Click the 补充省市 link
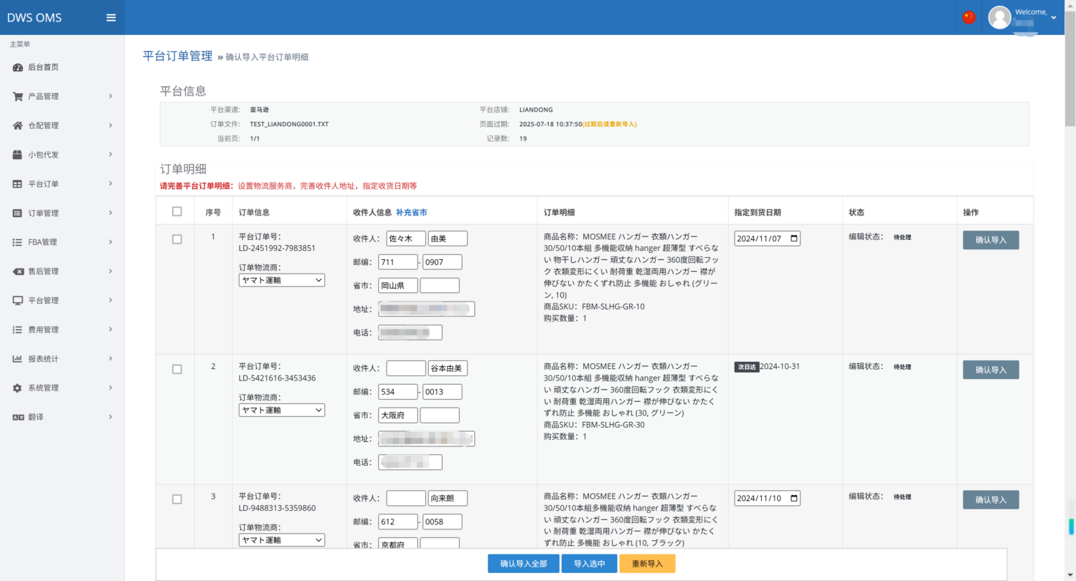Screen dimensions: 1076x581 [412, 212]
